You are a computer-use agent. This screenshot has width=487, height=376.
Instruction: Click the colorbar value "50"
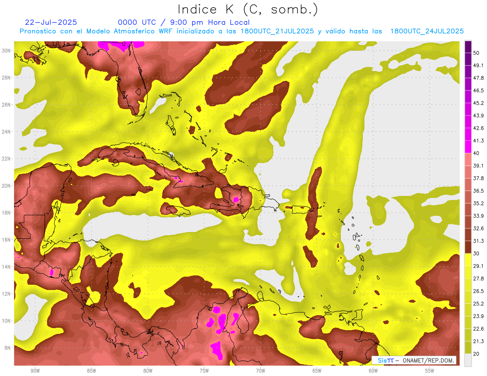click(477, 53)
